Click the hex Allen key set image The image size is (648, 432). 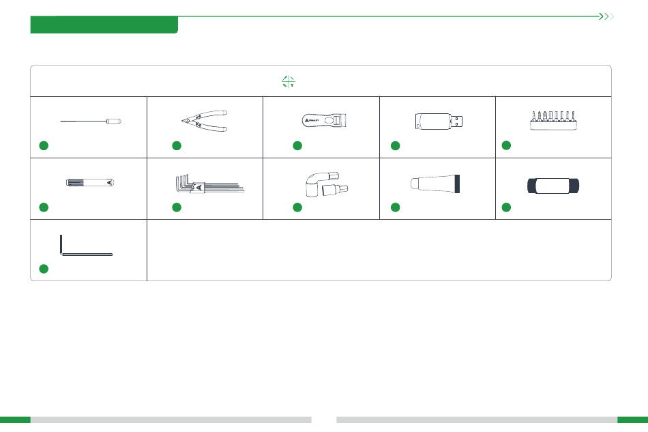[x=210, y=184]
